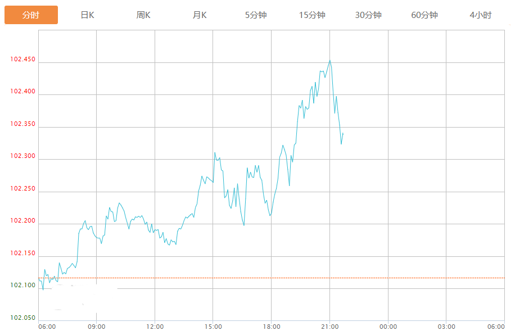Click the last point of the price line
Image resolution: width=515 pixels, height=335 pixels.
343,133
